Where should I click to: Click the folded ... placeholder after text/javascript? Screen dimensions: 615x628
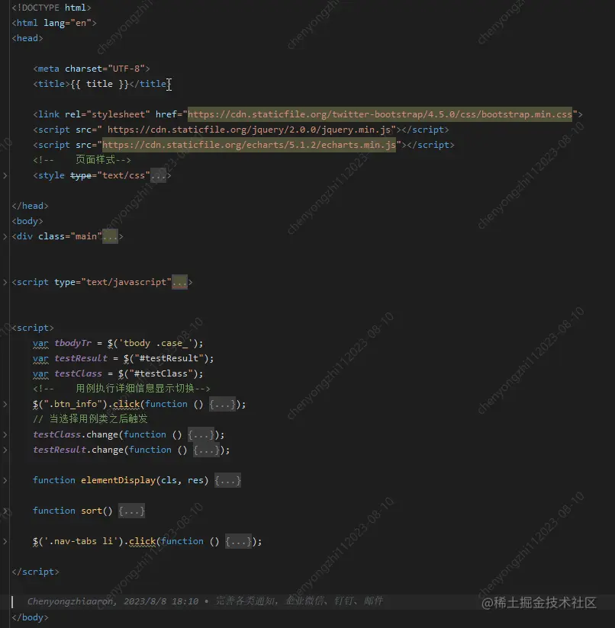pyautogui.click(x=179, y=282)
